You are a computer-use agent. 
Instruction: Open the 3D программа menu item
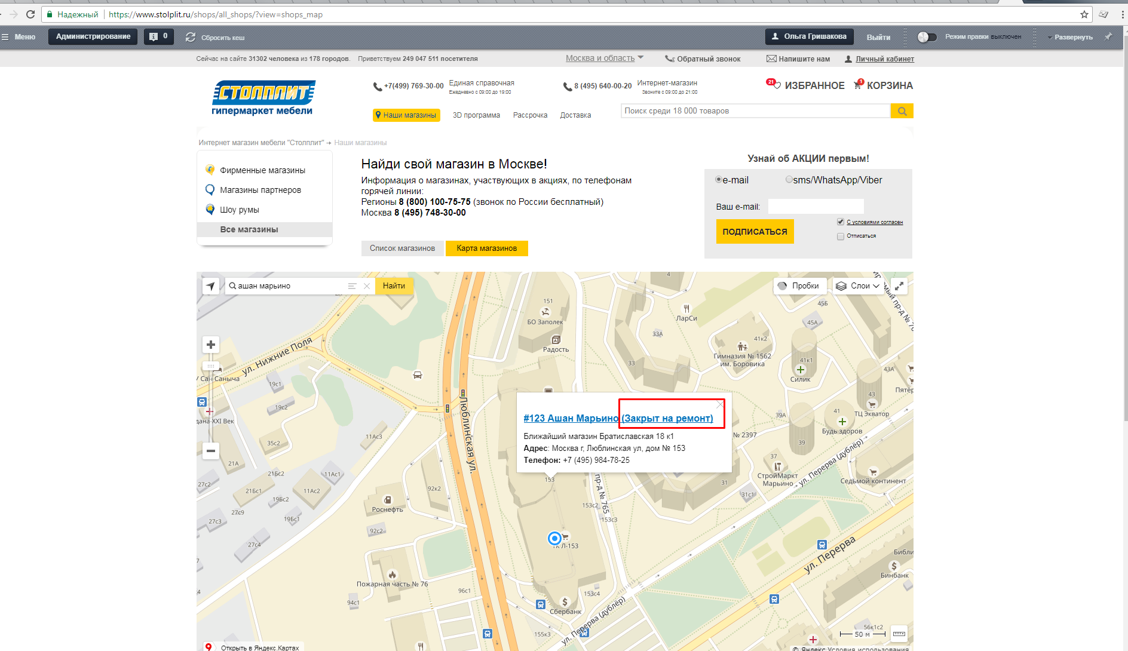tap(476, 115)
